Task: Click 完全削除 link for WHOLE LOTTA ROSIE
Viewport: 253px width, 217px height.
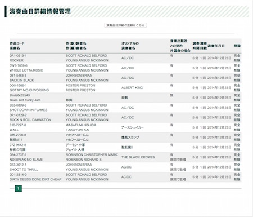Action: pyautogui.click(x=237, y=68)
